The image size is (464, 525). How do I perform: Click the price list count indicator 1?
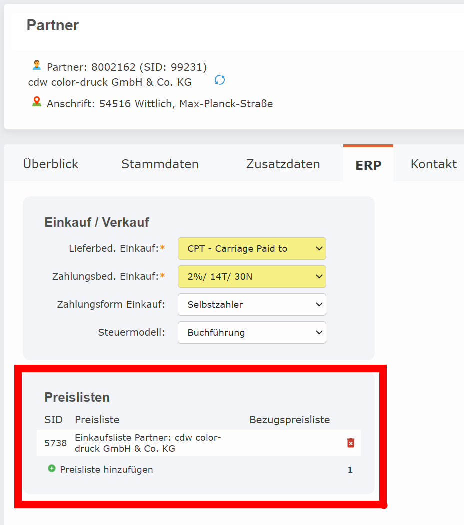point(350,469)
